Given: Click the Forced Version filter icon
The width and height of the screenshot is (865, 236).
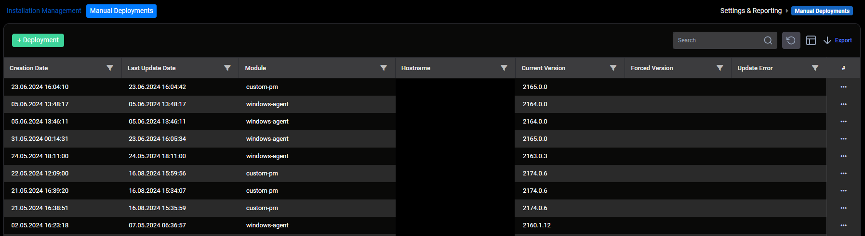Looking at the screenshot, I should click(x=719, y=68).
